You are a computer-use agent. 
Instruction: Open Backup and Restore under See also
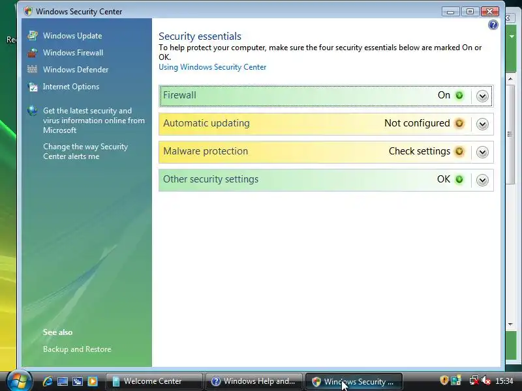[77, 349]
